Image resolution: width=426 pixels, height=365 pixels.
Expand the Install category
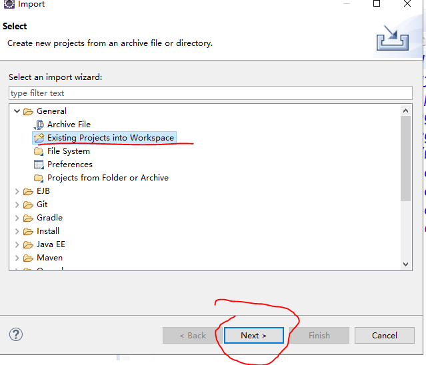coord(17,231)
